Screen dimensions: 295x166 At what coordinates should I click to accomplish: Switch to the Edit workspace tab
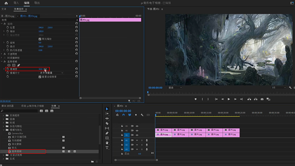click(26, 3)
